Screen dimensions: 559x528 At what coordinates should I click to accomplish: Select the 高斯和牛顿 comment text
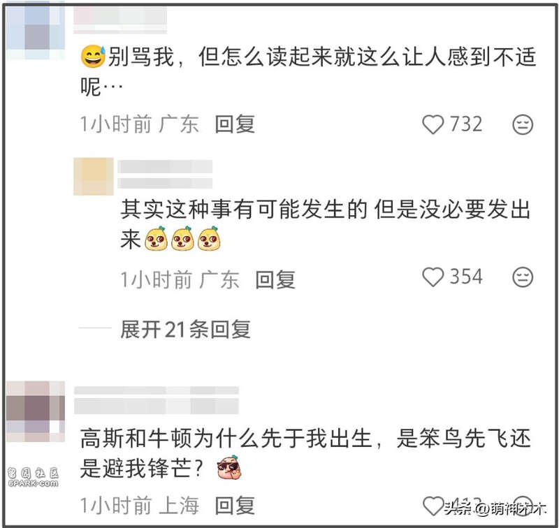[306, 453]
